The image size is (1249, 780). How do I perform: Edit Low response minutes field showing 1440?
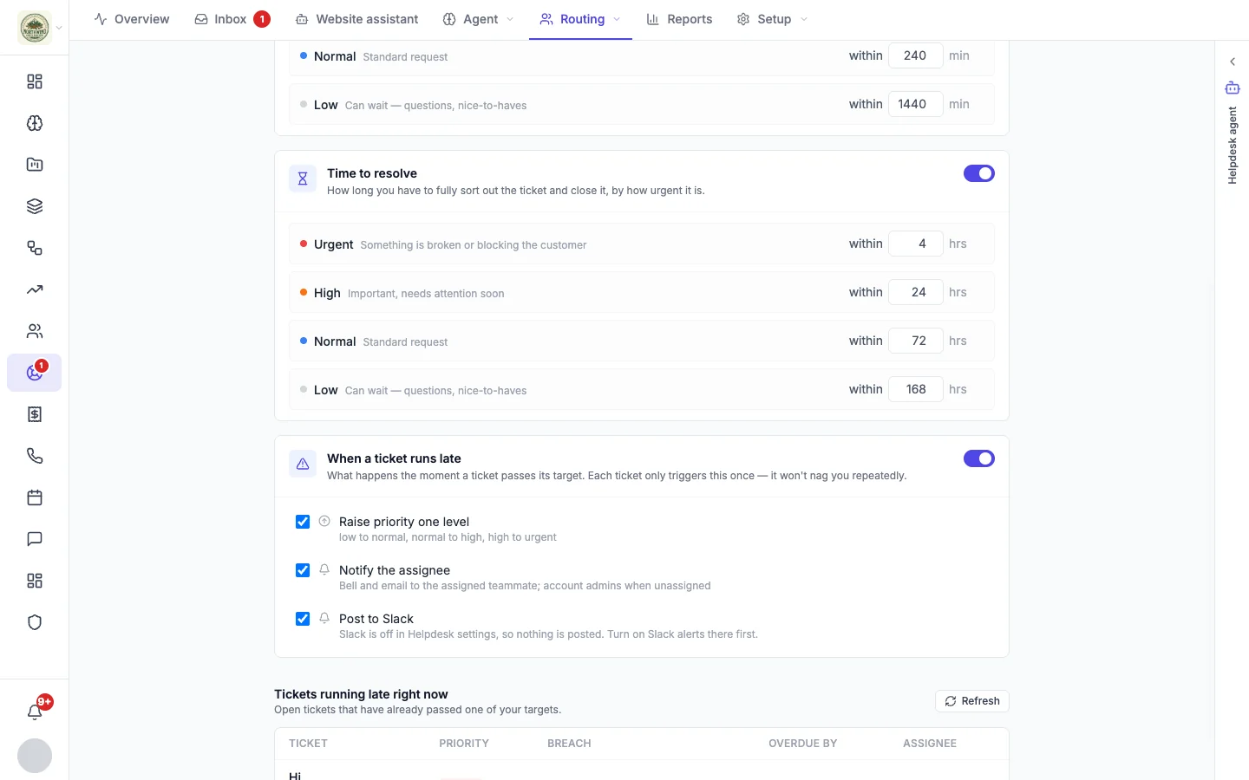[x=916, y=104]
